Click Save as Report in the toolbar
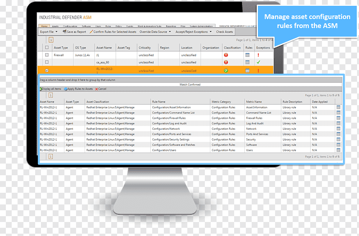Image resolution: width=359 pixels, height=236 pixels. coord(75,32)
